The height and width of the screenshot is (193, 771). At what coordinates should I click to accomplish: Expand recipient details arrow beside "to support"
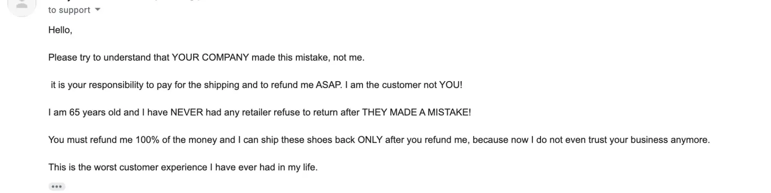tap(98, 9)
